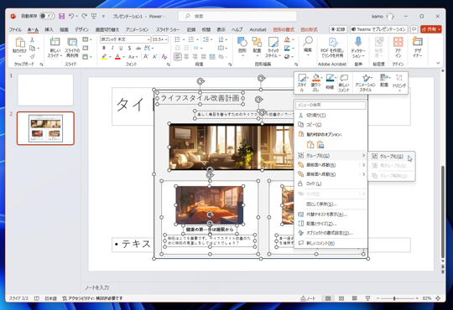453x310 pixels.
Task: Toggle text Shadow (S) formatting
Action: [129, 48]
